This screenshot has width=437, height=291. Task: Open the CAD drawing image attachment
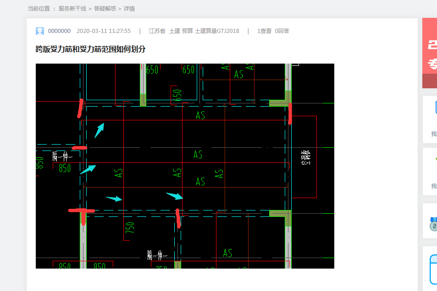[185, 166]
